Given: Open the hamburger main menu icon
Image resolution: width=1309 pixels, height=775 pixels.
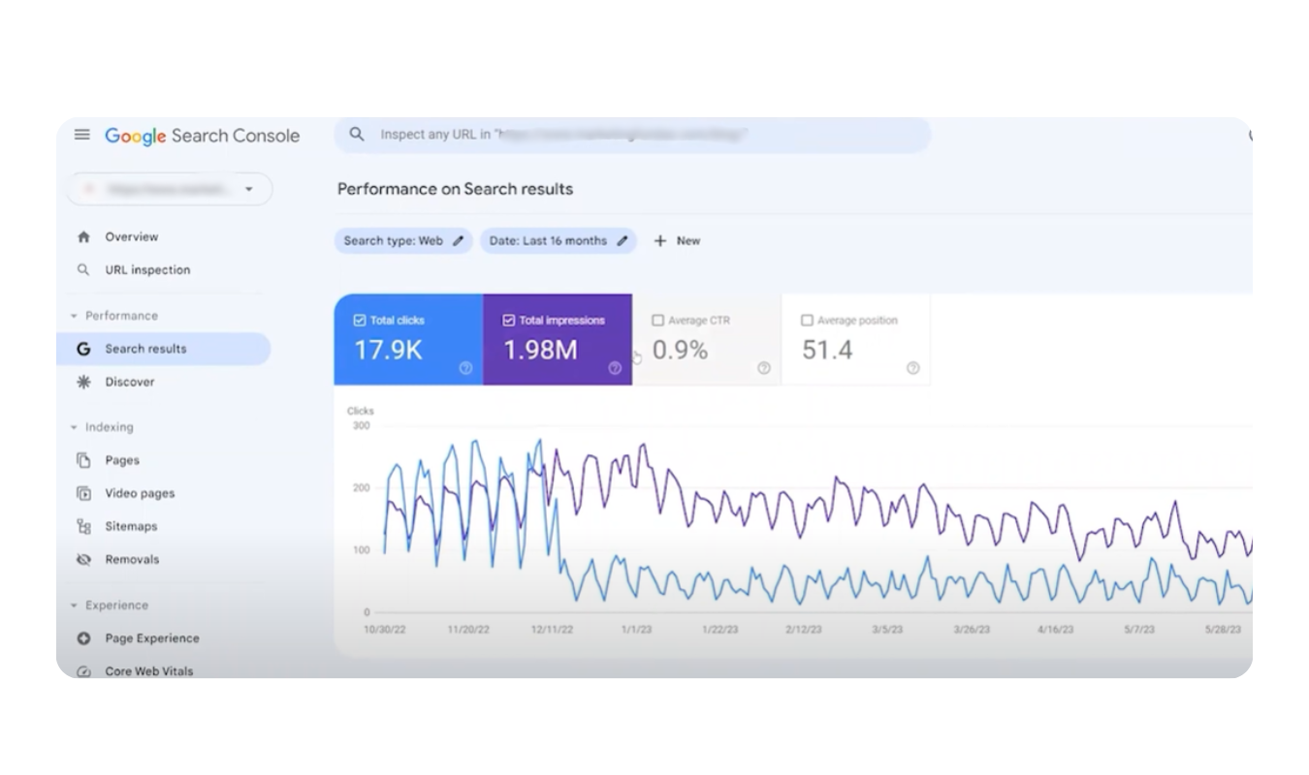Looking at the screenshot, I should click(82, 135).
